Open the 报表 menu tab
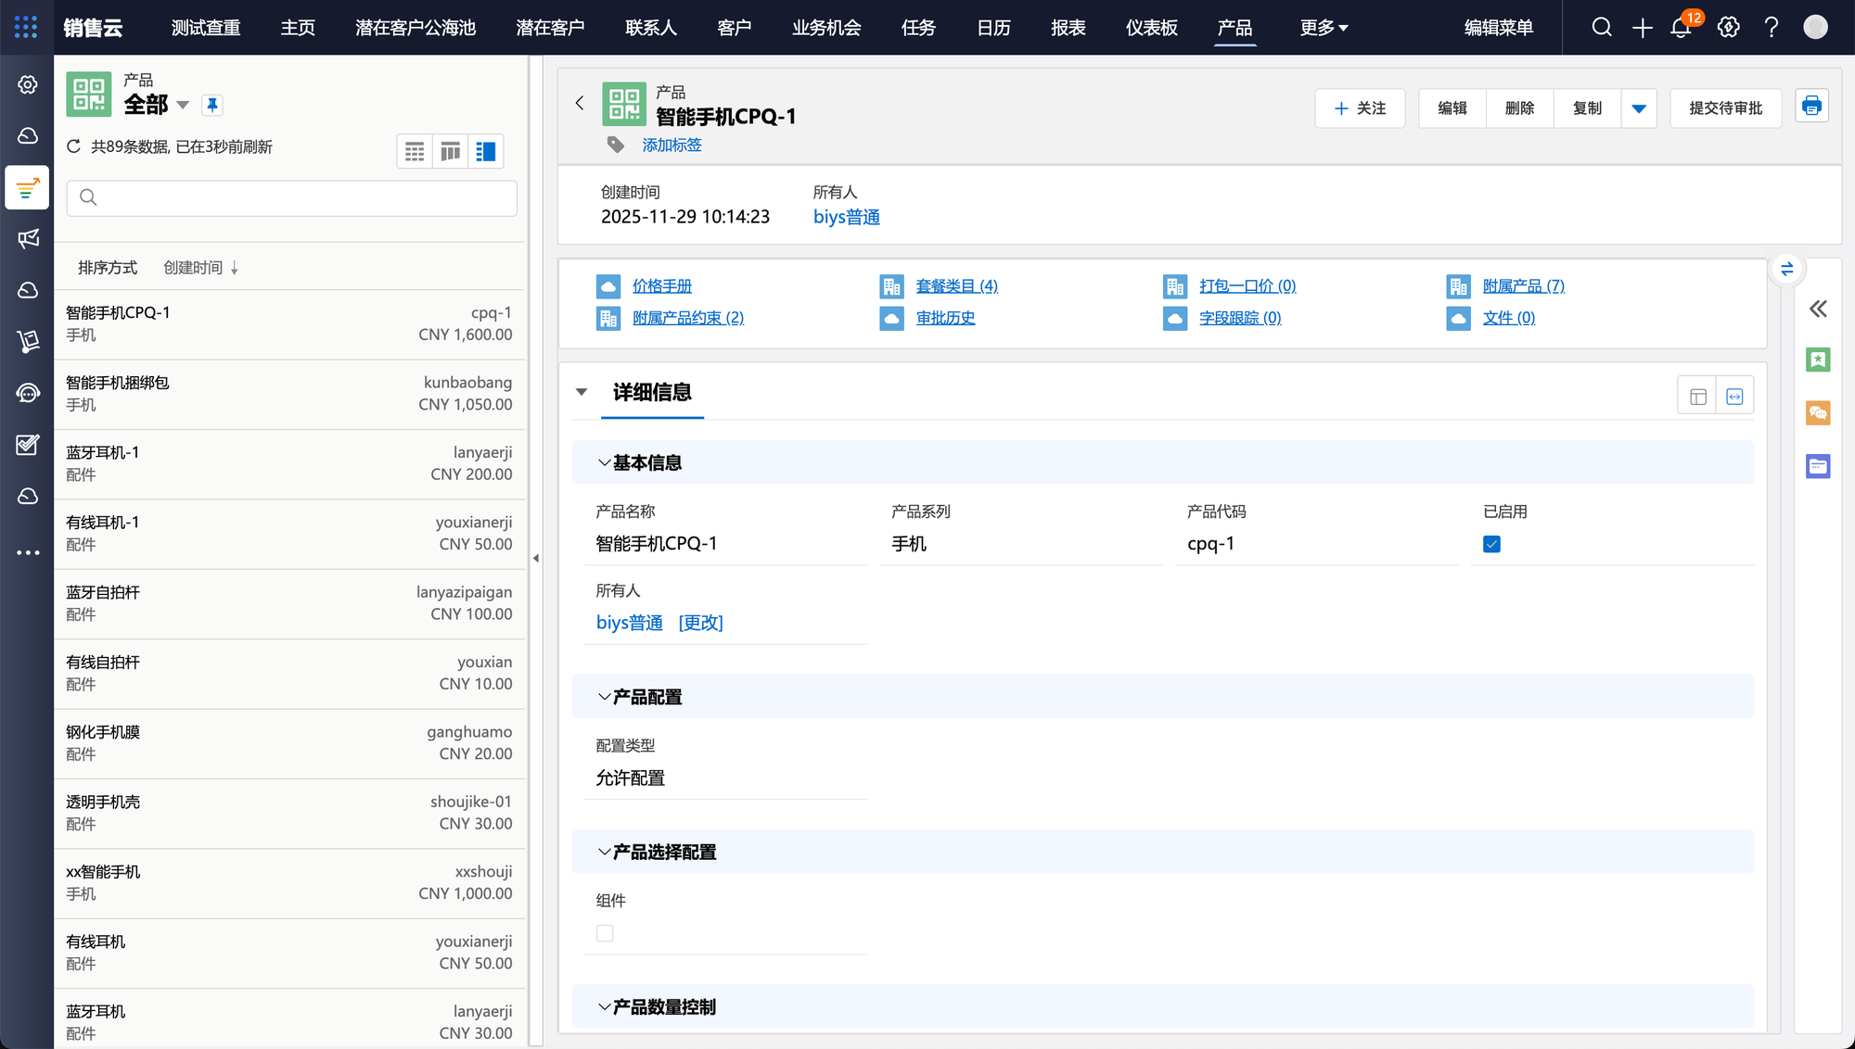 [1068, 28]
